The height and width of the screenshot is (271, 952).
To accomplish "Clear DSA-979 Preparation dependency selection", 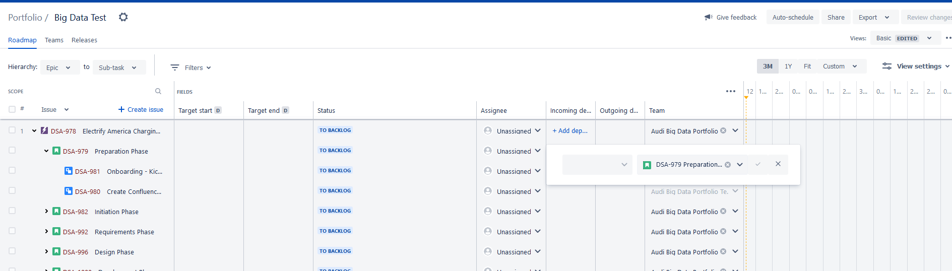I will [728, 165].
